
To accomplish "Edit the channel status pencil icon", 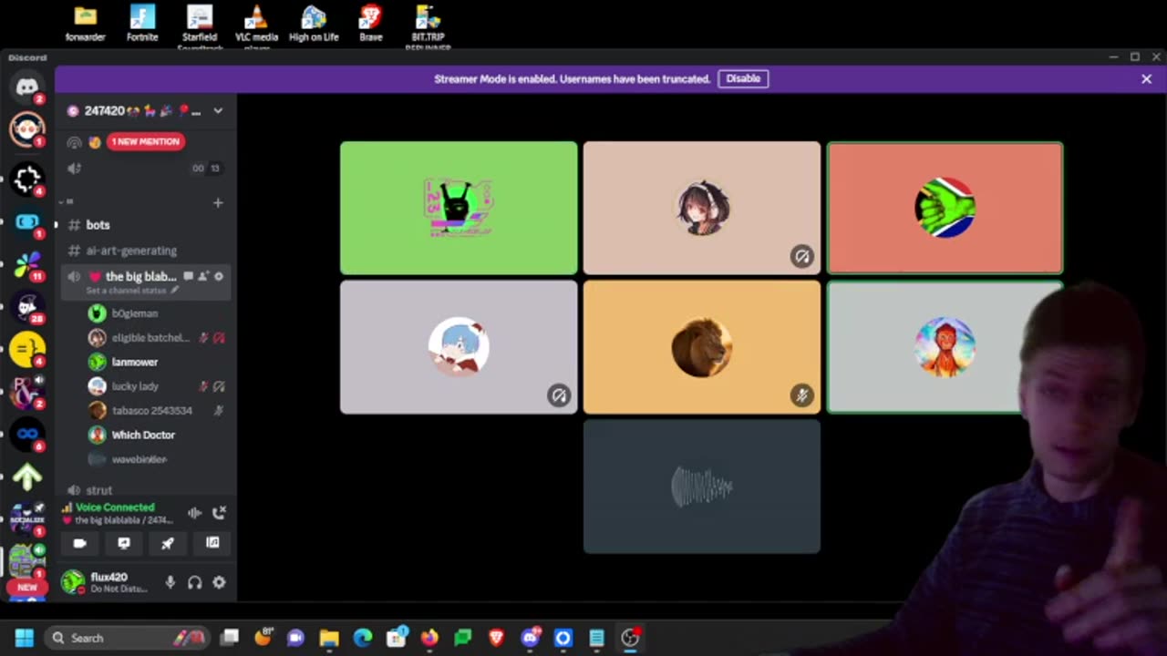I will 174,291.
